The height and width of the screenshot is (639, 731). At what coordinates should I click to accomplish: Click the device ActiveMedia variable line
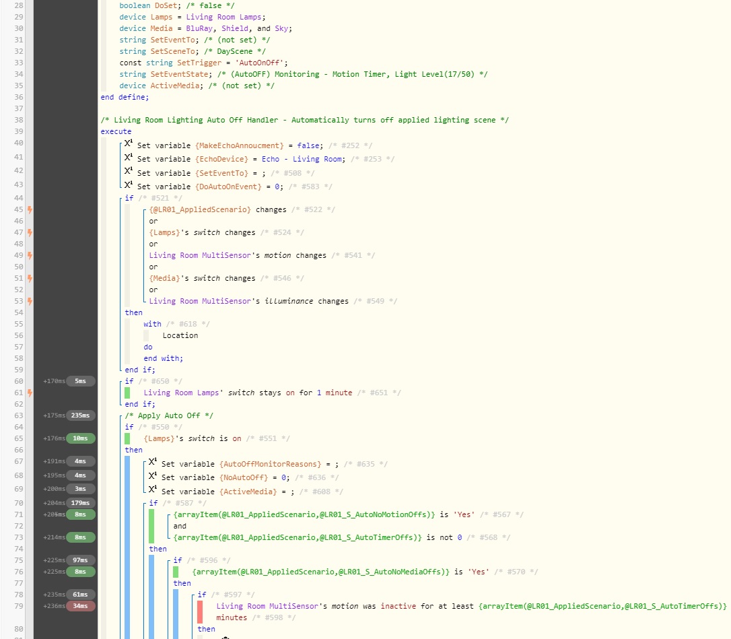tap(197, 86)
